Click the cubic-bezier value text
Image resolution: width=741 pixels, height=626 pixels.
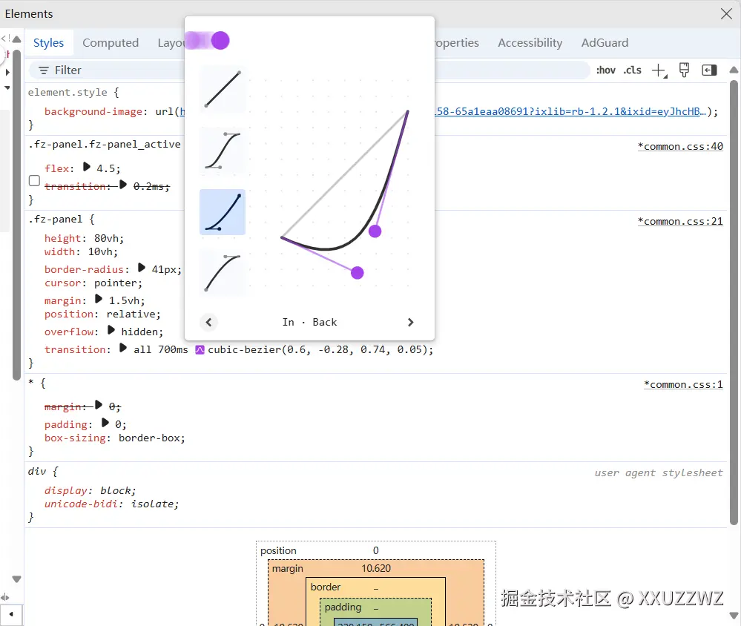pyautogui.click(x=318, y=349)
